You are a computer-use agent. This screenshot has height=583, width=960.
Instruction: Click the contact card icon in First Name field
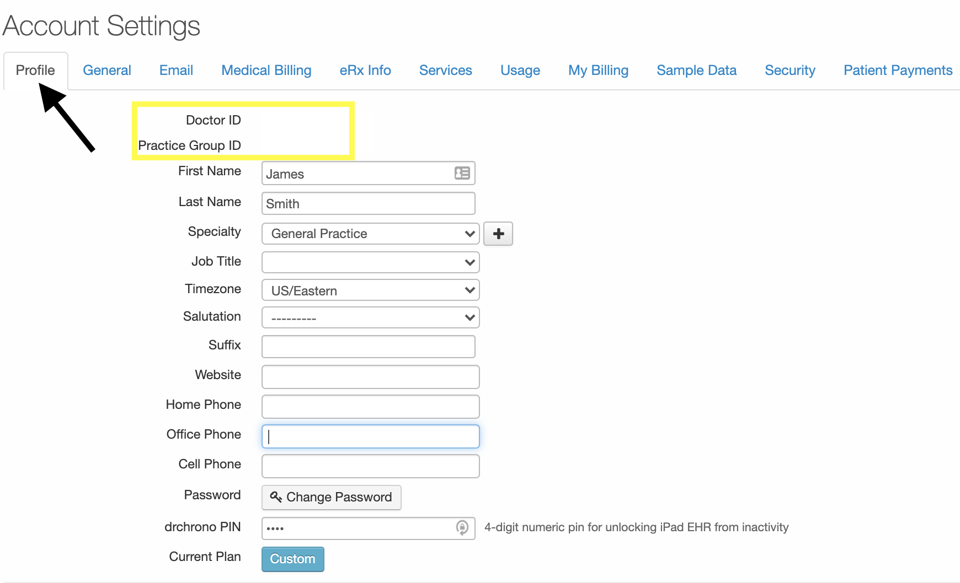(462, 173)
